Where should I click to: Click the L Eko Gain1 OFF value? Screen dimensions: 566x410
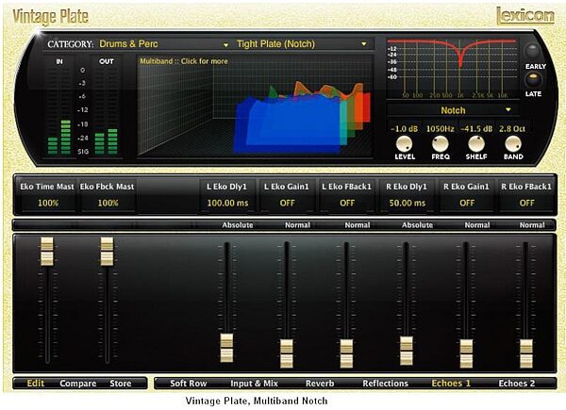[288, 203]
